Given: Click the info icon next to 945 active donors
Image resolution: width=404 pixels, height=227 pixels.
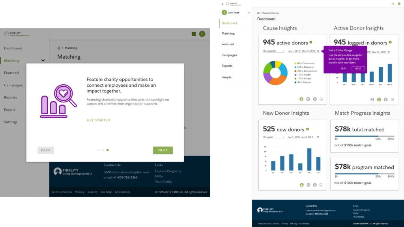Looking at the screenshot, I should [311, 42].
